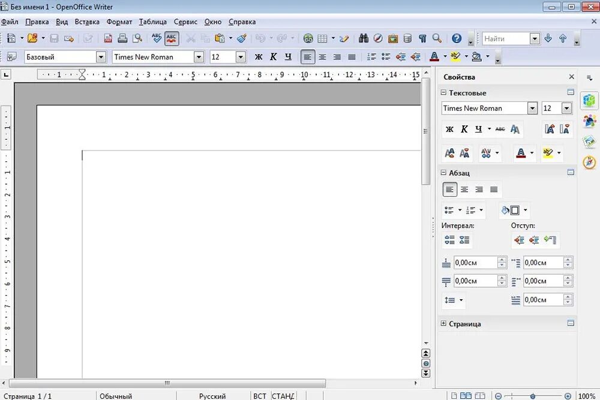Click the Insert table icon
The image size is (600, 400).
pyautogui.click(x=322, y=38)
